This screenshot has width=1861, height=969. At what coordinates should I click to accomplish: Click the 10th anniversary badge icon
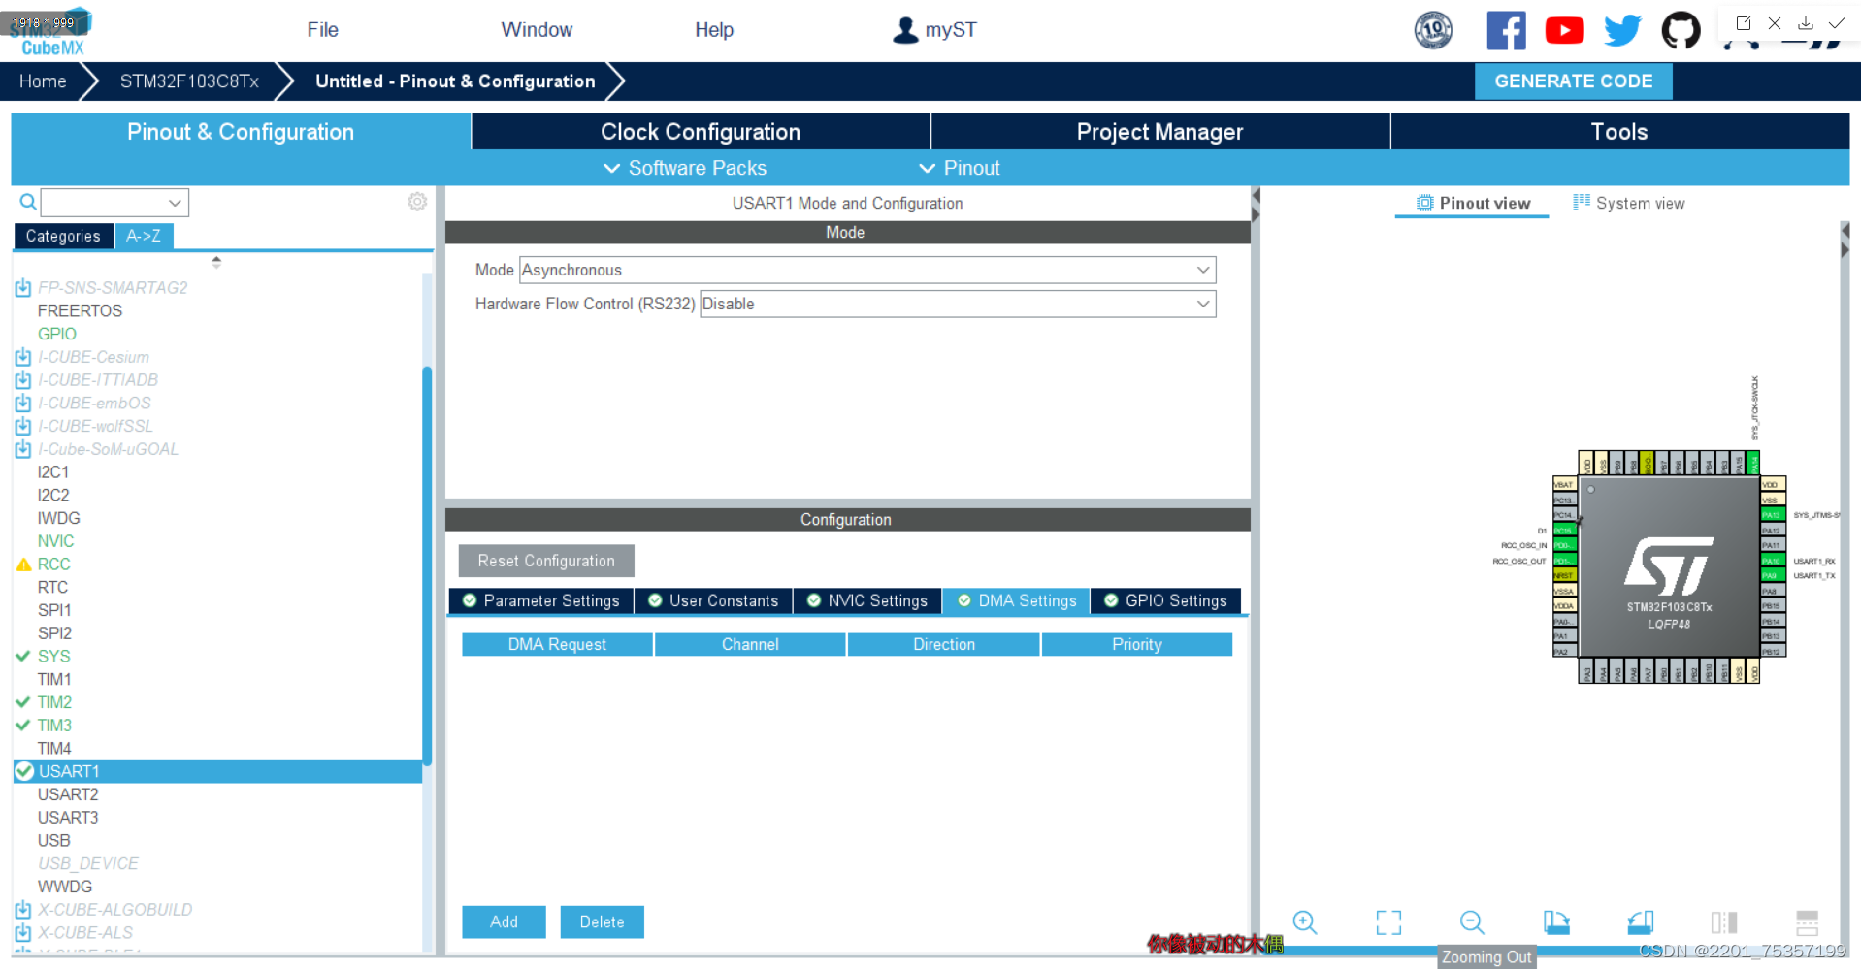click(x=1433, y=30)
